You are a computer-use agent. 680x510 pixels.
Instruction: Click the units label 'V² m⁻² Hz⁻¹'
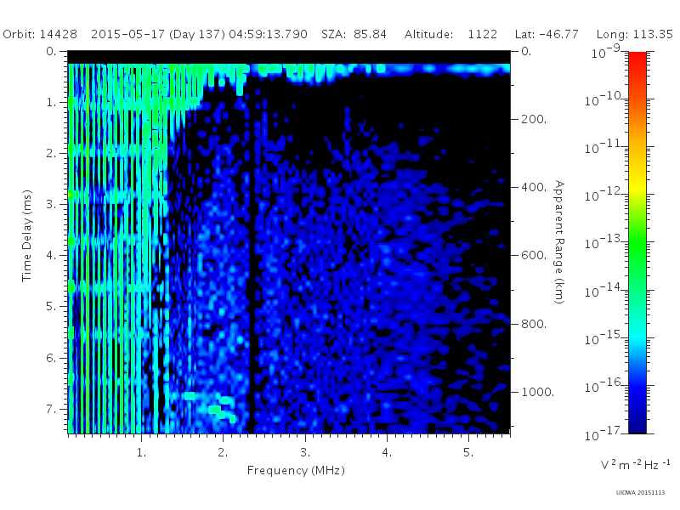pyautogui.click(x=635, y=464)
